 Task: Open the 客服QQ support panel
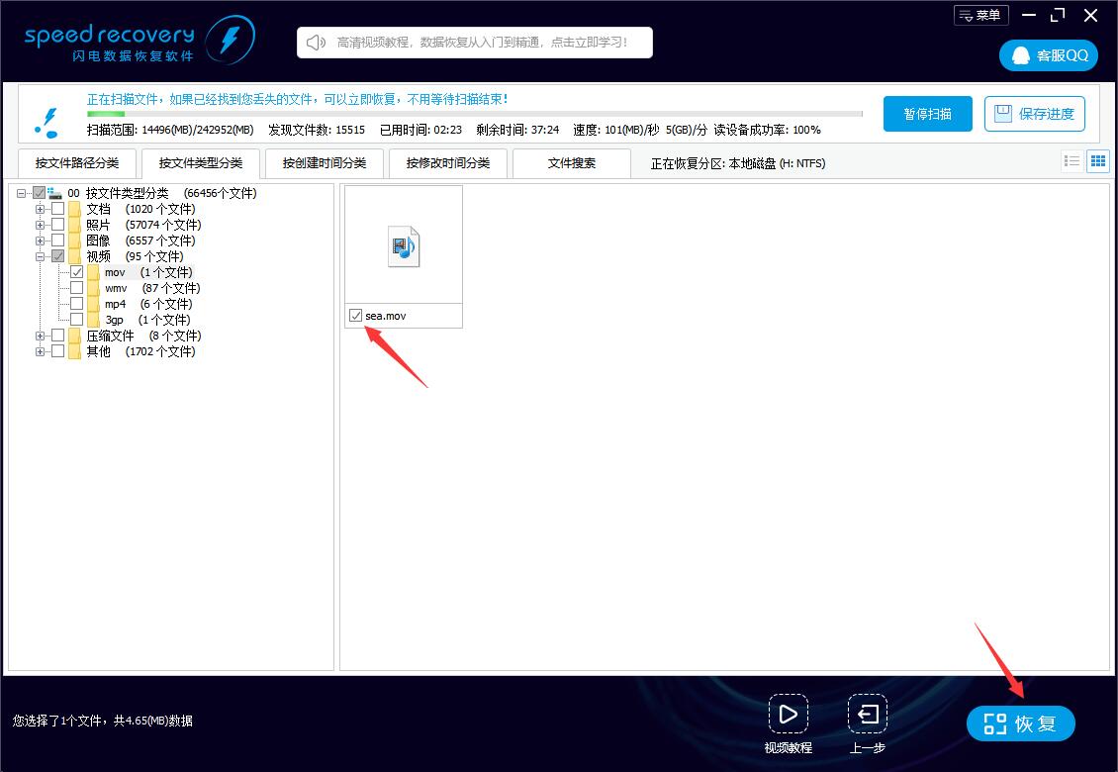click(1048, 55)
